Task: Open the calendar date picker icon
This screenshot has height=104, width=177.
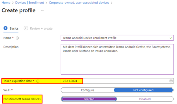Action: (171, 81)
